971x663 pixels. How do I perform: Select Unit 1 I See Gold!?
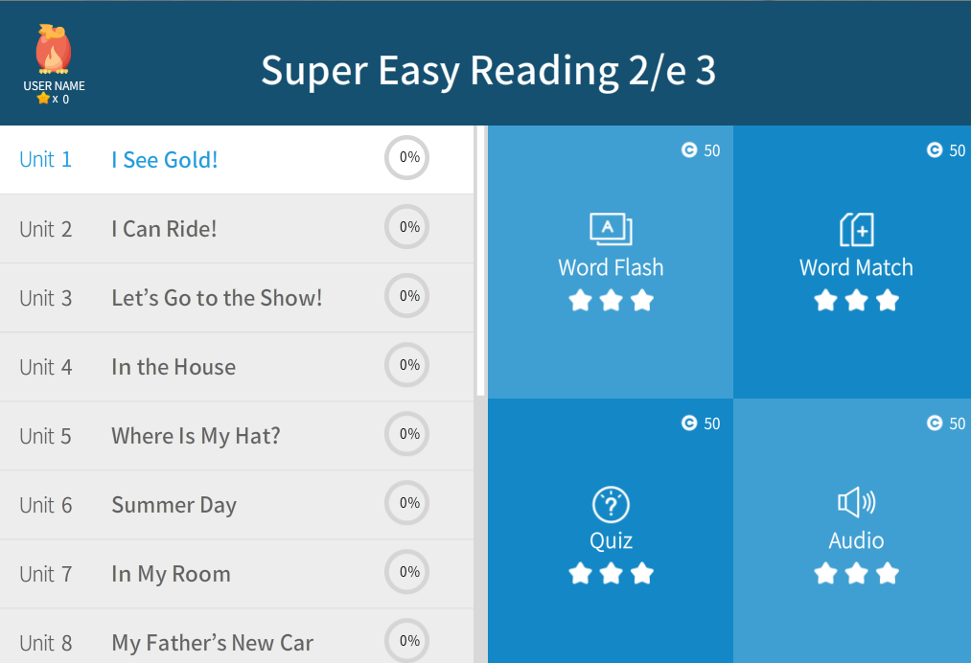(164, 160)
